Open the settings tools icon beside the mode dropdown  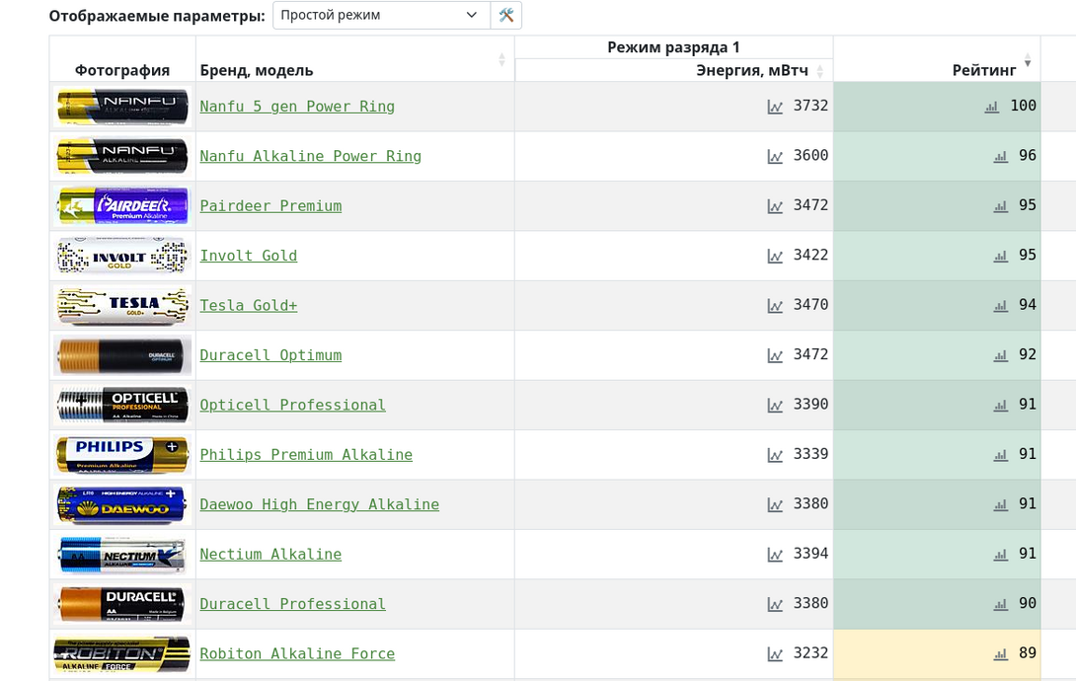coord(506,15)
